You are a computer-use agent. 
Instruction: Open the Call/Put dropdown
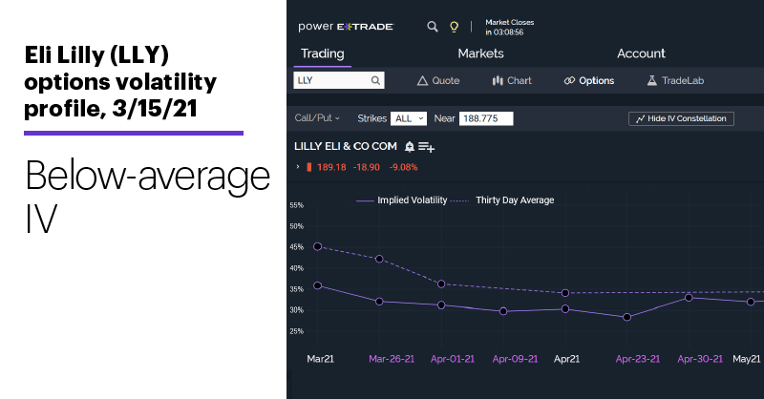click(317, 118)
